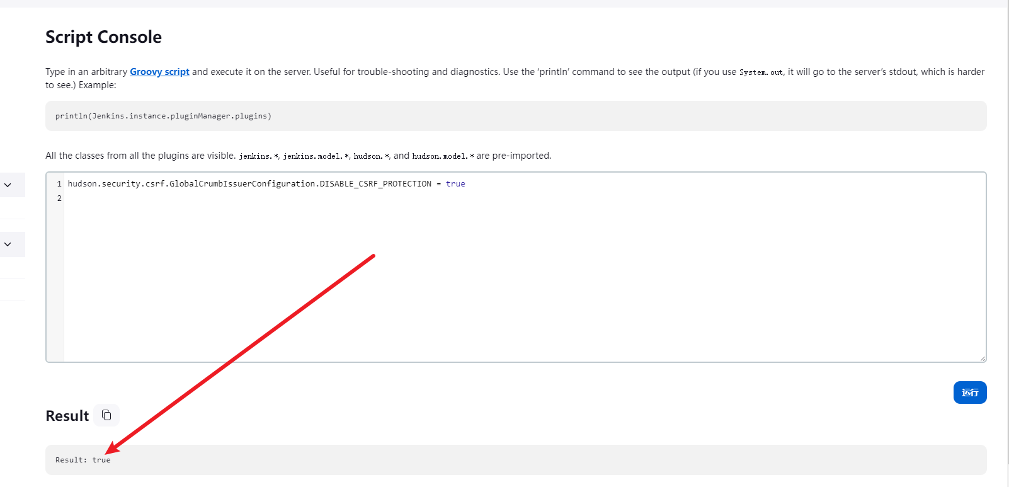
Task: Click line number 2 in editor gutter
Action: click(59, 198)
